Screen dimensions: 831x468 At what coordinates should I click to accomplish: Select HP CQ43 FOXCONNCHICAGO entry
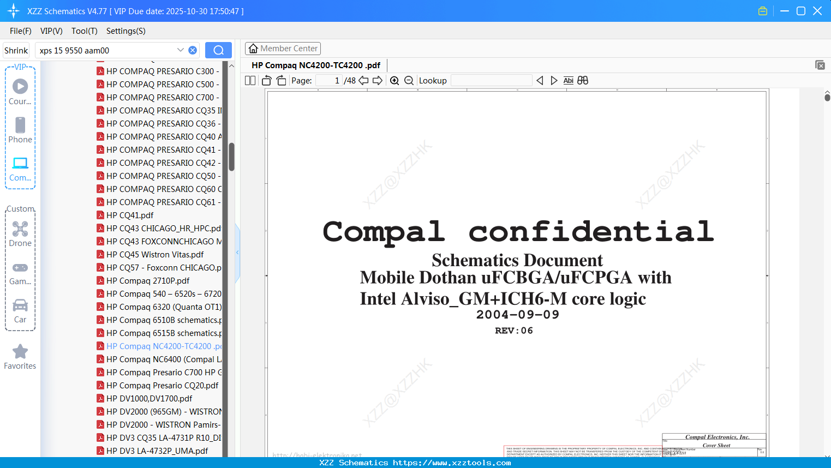(x=159, y=241)
